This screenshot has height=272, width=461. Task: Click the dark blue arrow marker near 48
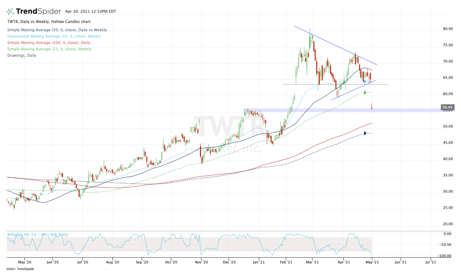tap(365, 134)
